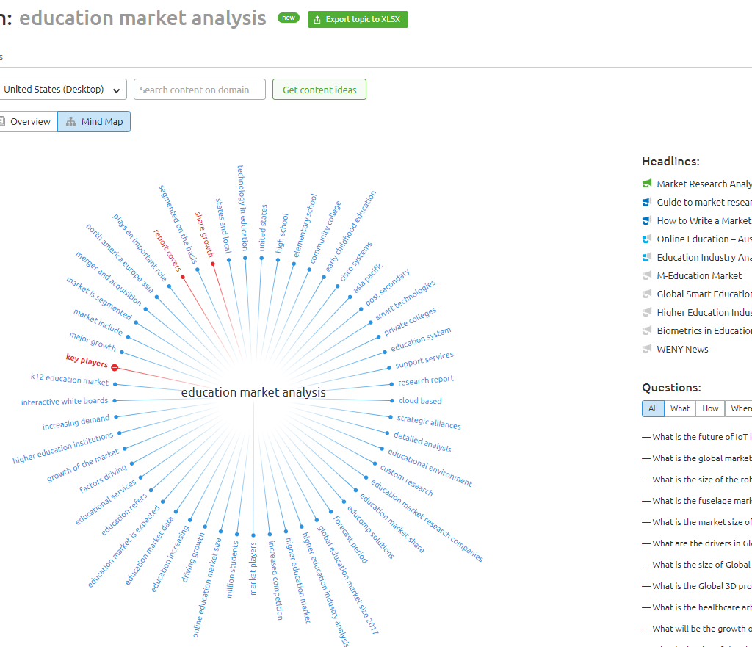Filter questions by How
Image resolution: width=752 pixels, height=647 pixels.
[710, 408]
